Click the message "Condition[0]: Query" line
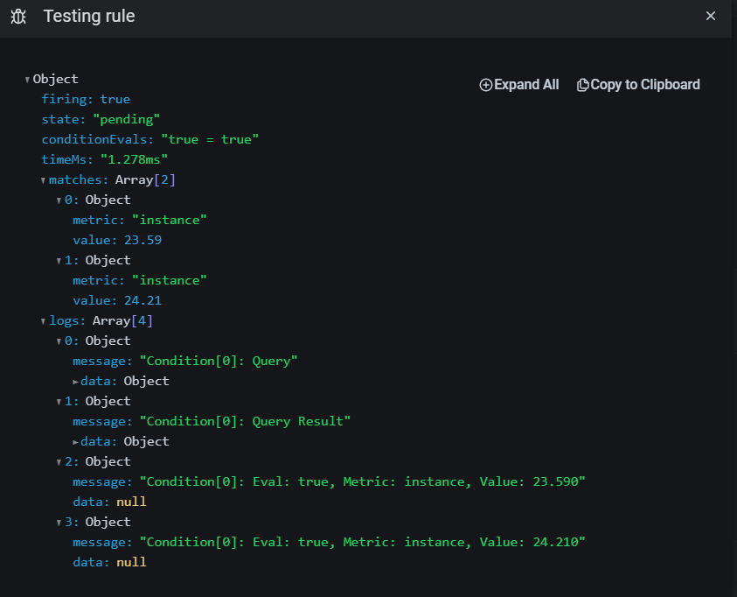Screen dimensions: 737x597 pos(185,362)
